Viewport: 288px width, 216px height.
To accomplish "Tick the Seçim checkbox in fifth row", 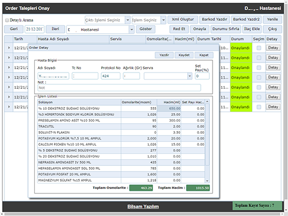I will coord(259,87).
